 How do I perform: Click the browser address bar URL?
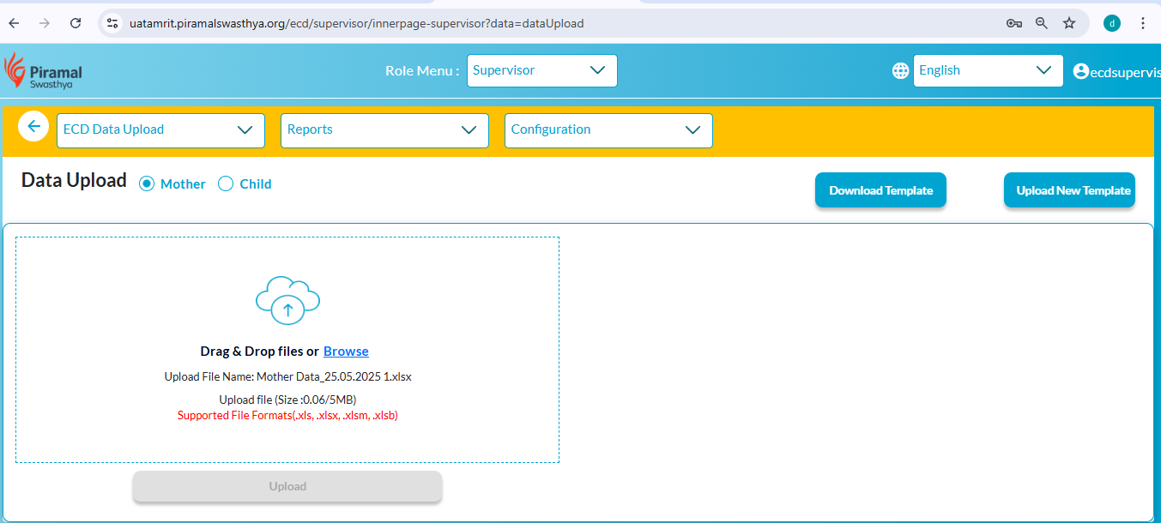click(x=356, y=23)
